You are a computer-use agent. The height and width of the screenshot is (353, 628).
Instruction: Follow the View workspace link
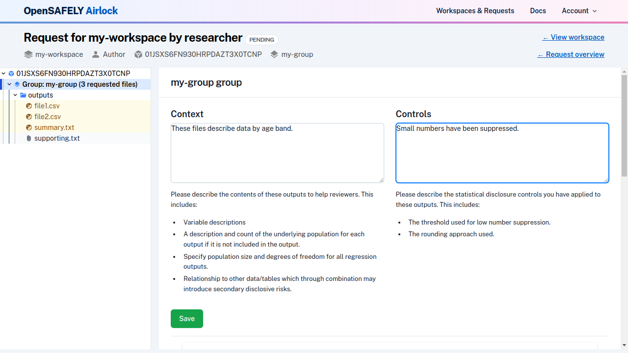click(x=573, y=37)
